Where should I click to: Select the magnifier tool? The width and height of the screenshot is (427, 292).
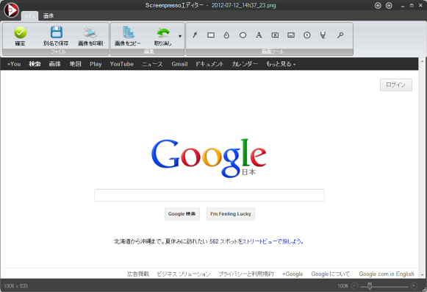340,35
